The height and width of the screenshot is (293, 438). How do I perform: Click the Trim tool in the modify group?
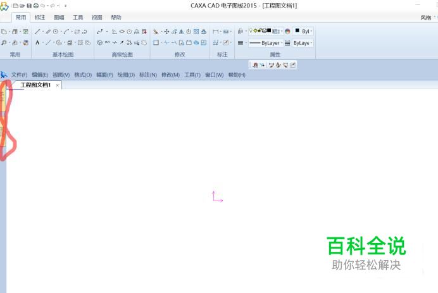pyautogui.click(x=166, y=43)
